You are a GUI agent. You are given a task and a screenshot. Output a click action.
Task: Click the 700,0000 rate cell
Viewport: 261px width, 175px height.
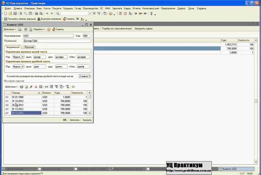(x=62, y=101)
